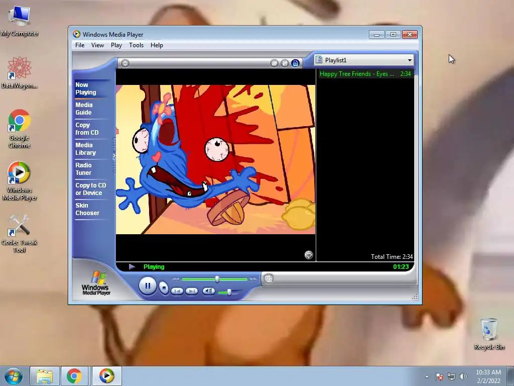The width and height of the screenshot is (514, 386).
Task: Click the play status icon next to Playing
Action: [132, 267]
